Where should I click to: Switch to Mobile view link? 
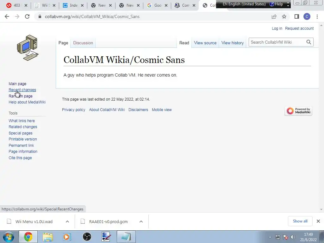[162, 110]
